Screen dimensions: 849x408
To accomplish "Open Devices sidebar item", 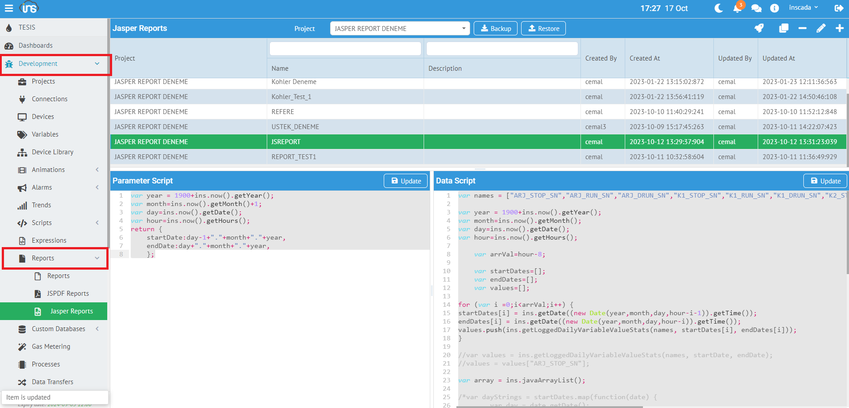I will click(54, 117).
